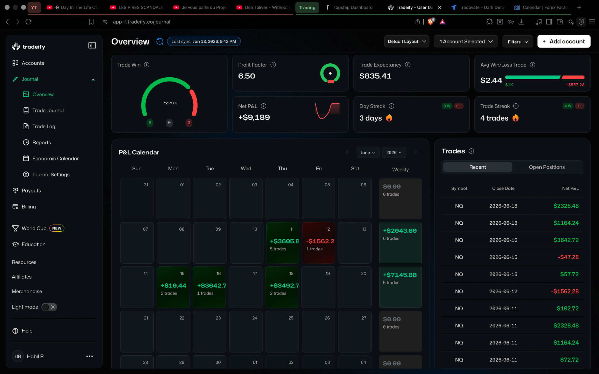Toggle the Light mode switch
Screen dimensions: 599x374
pyautogui.click(x=49, y=307)
